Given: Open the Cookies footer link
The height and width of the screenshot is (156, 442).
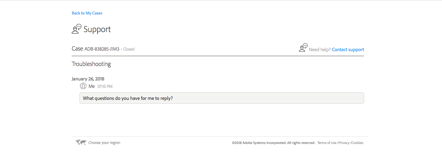Looking at the screenshot, I should [357, 143].
